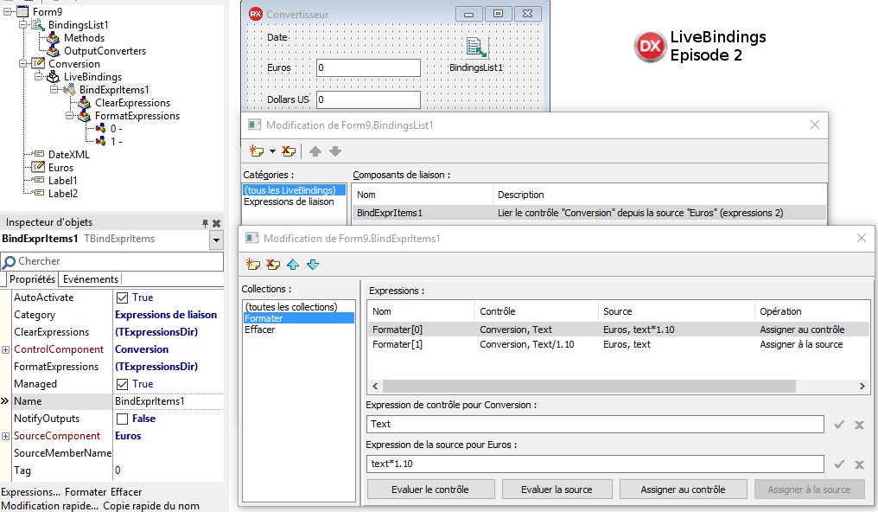Select the Propriétés tab
This screenshot has height=512, width=878.
(32, 279)
